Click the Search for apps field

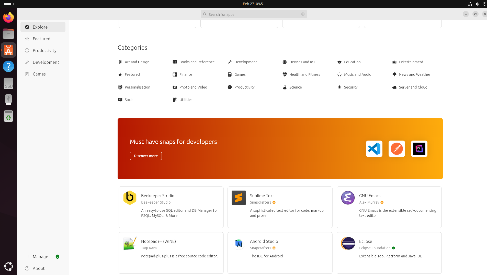click(254, 14)
